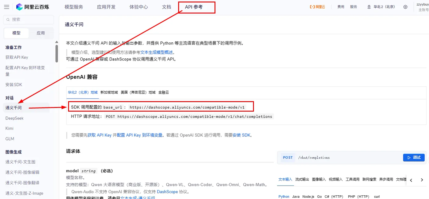The height and width of the screenshot is (199, 429).
Task: Open the 文本生成模型概述 link
Action: point(157,52)
